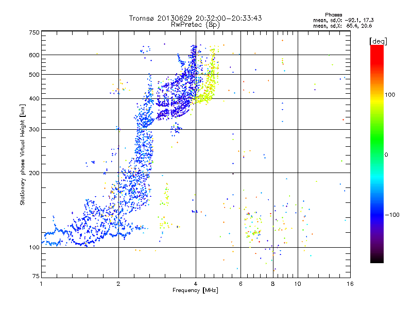The width and height of the screenshot is (412, 309).
Task: Click the y-axis tick label '100'
Action: pos(34,247)
